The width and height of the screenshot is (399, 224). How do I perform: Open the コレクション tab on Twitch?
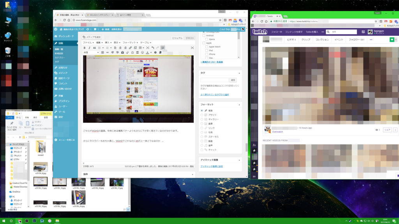click(x=322, y=40)
